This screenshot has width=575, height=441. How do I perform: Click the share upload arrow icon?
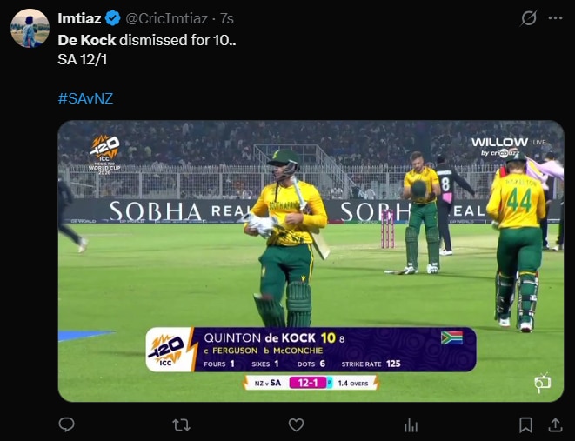coord(554,424)
